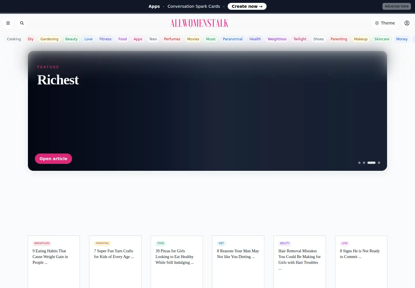Open the Food category pill
Screen dimensions: 415x288
[x=122, y=39]
